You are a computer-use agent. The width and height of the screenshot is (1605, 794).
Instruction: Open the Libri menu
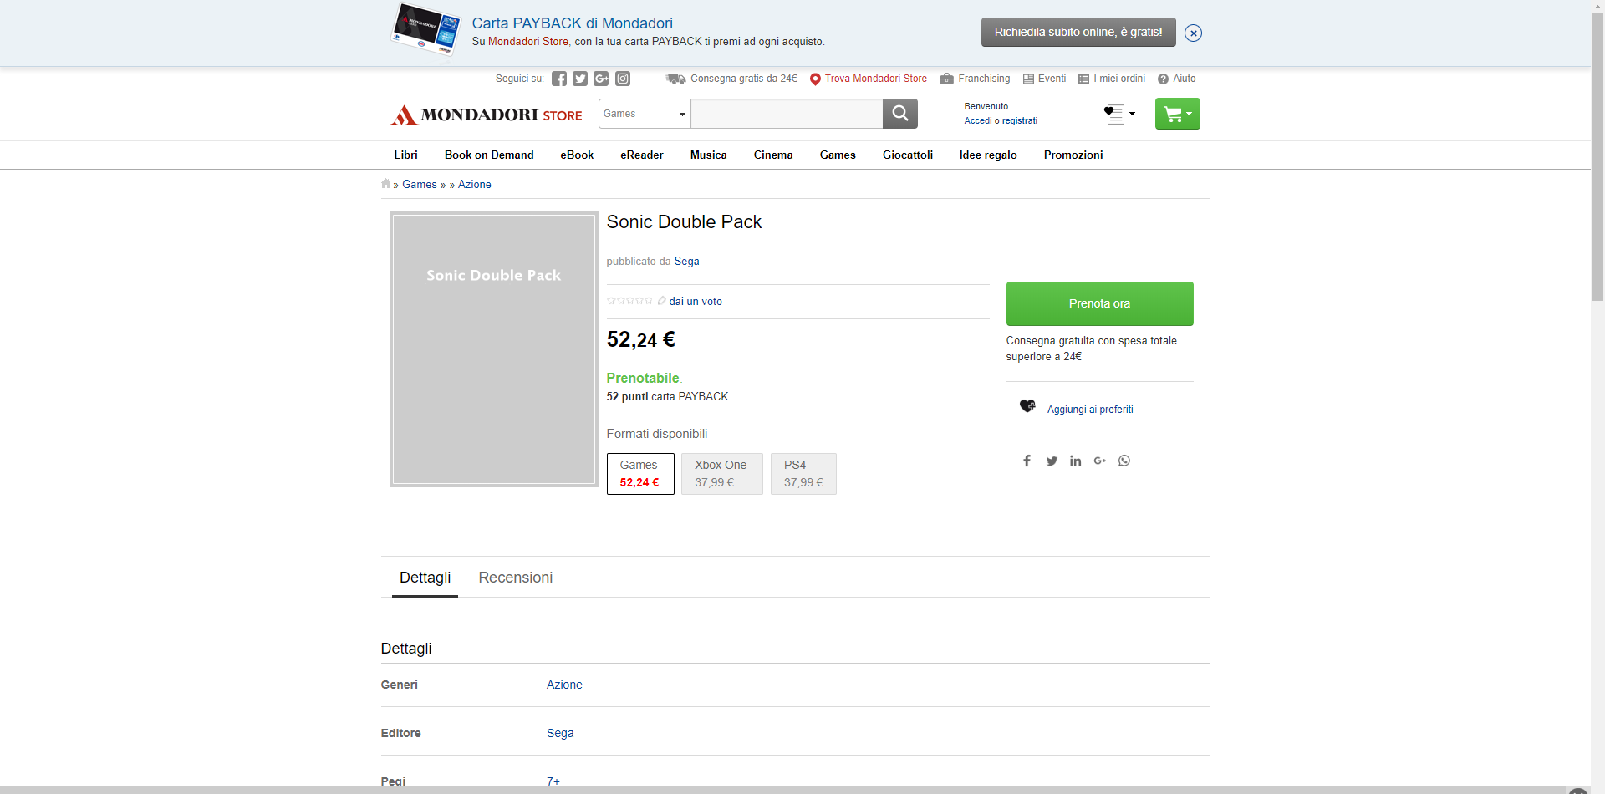(x=406, y=155)
